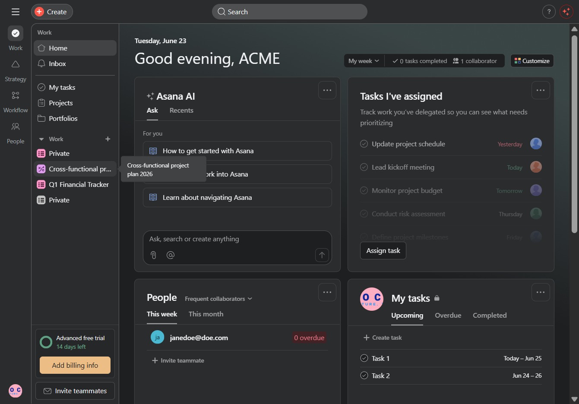Insert a mention with the @ icon
The width and height of the screenshot is (579, 404).
tap(171, 255)
